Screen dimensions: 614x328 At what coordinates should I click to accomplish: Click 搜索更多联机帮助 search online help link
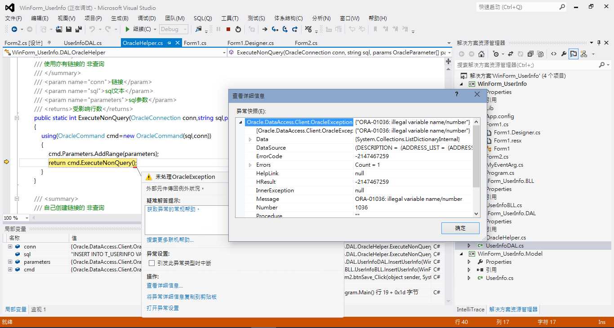pos(170,240)
